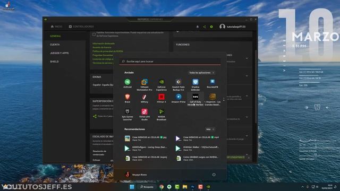Launch Amazon Prime from pinned apps

point(178,98)
